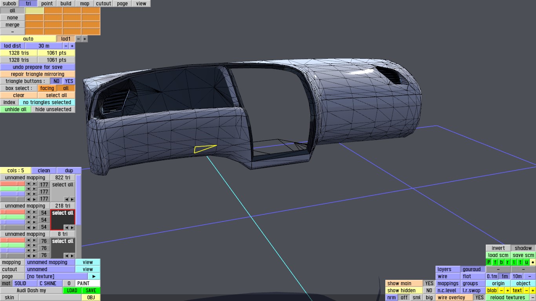Viewport: 536px width, 301px height.
Task: Decrease red value of the 822 tri mapping
Action: 28,184
